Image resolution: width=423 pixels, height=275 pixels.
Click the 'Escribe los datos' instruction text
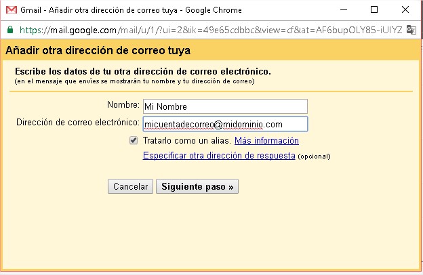[x=142, y=71]
